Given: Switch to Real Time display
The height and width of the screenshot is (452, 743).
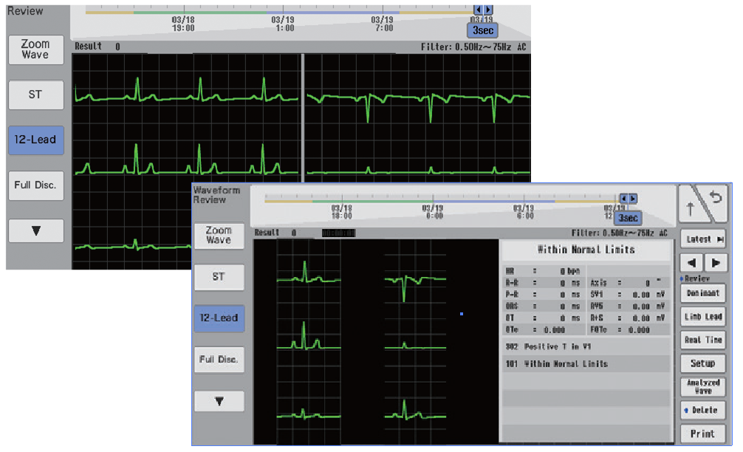Looking at the screenshot, I should tap(703, 340).
